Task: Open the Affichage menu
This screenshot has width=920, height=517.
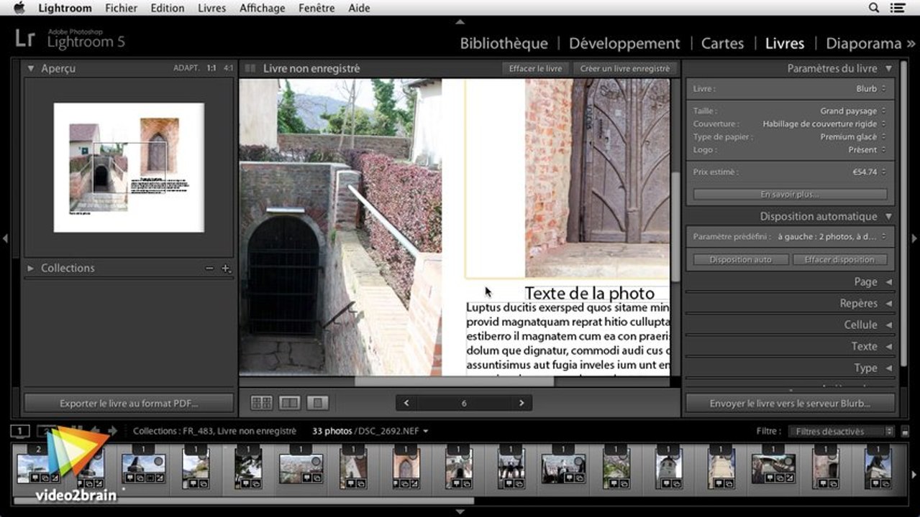Action: [261, 8]
